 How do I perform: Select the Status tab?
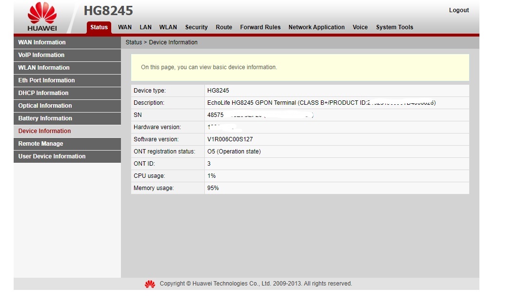(x=99, y=27)
